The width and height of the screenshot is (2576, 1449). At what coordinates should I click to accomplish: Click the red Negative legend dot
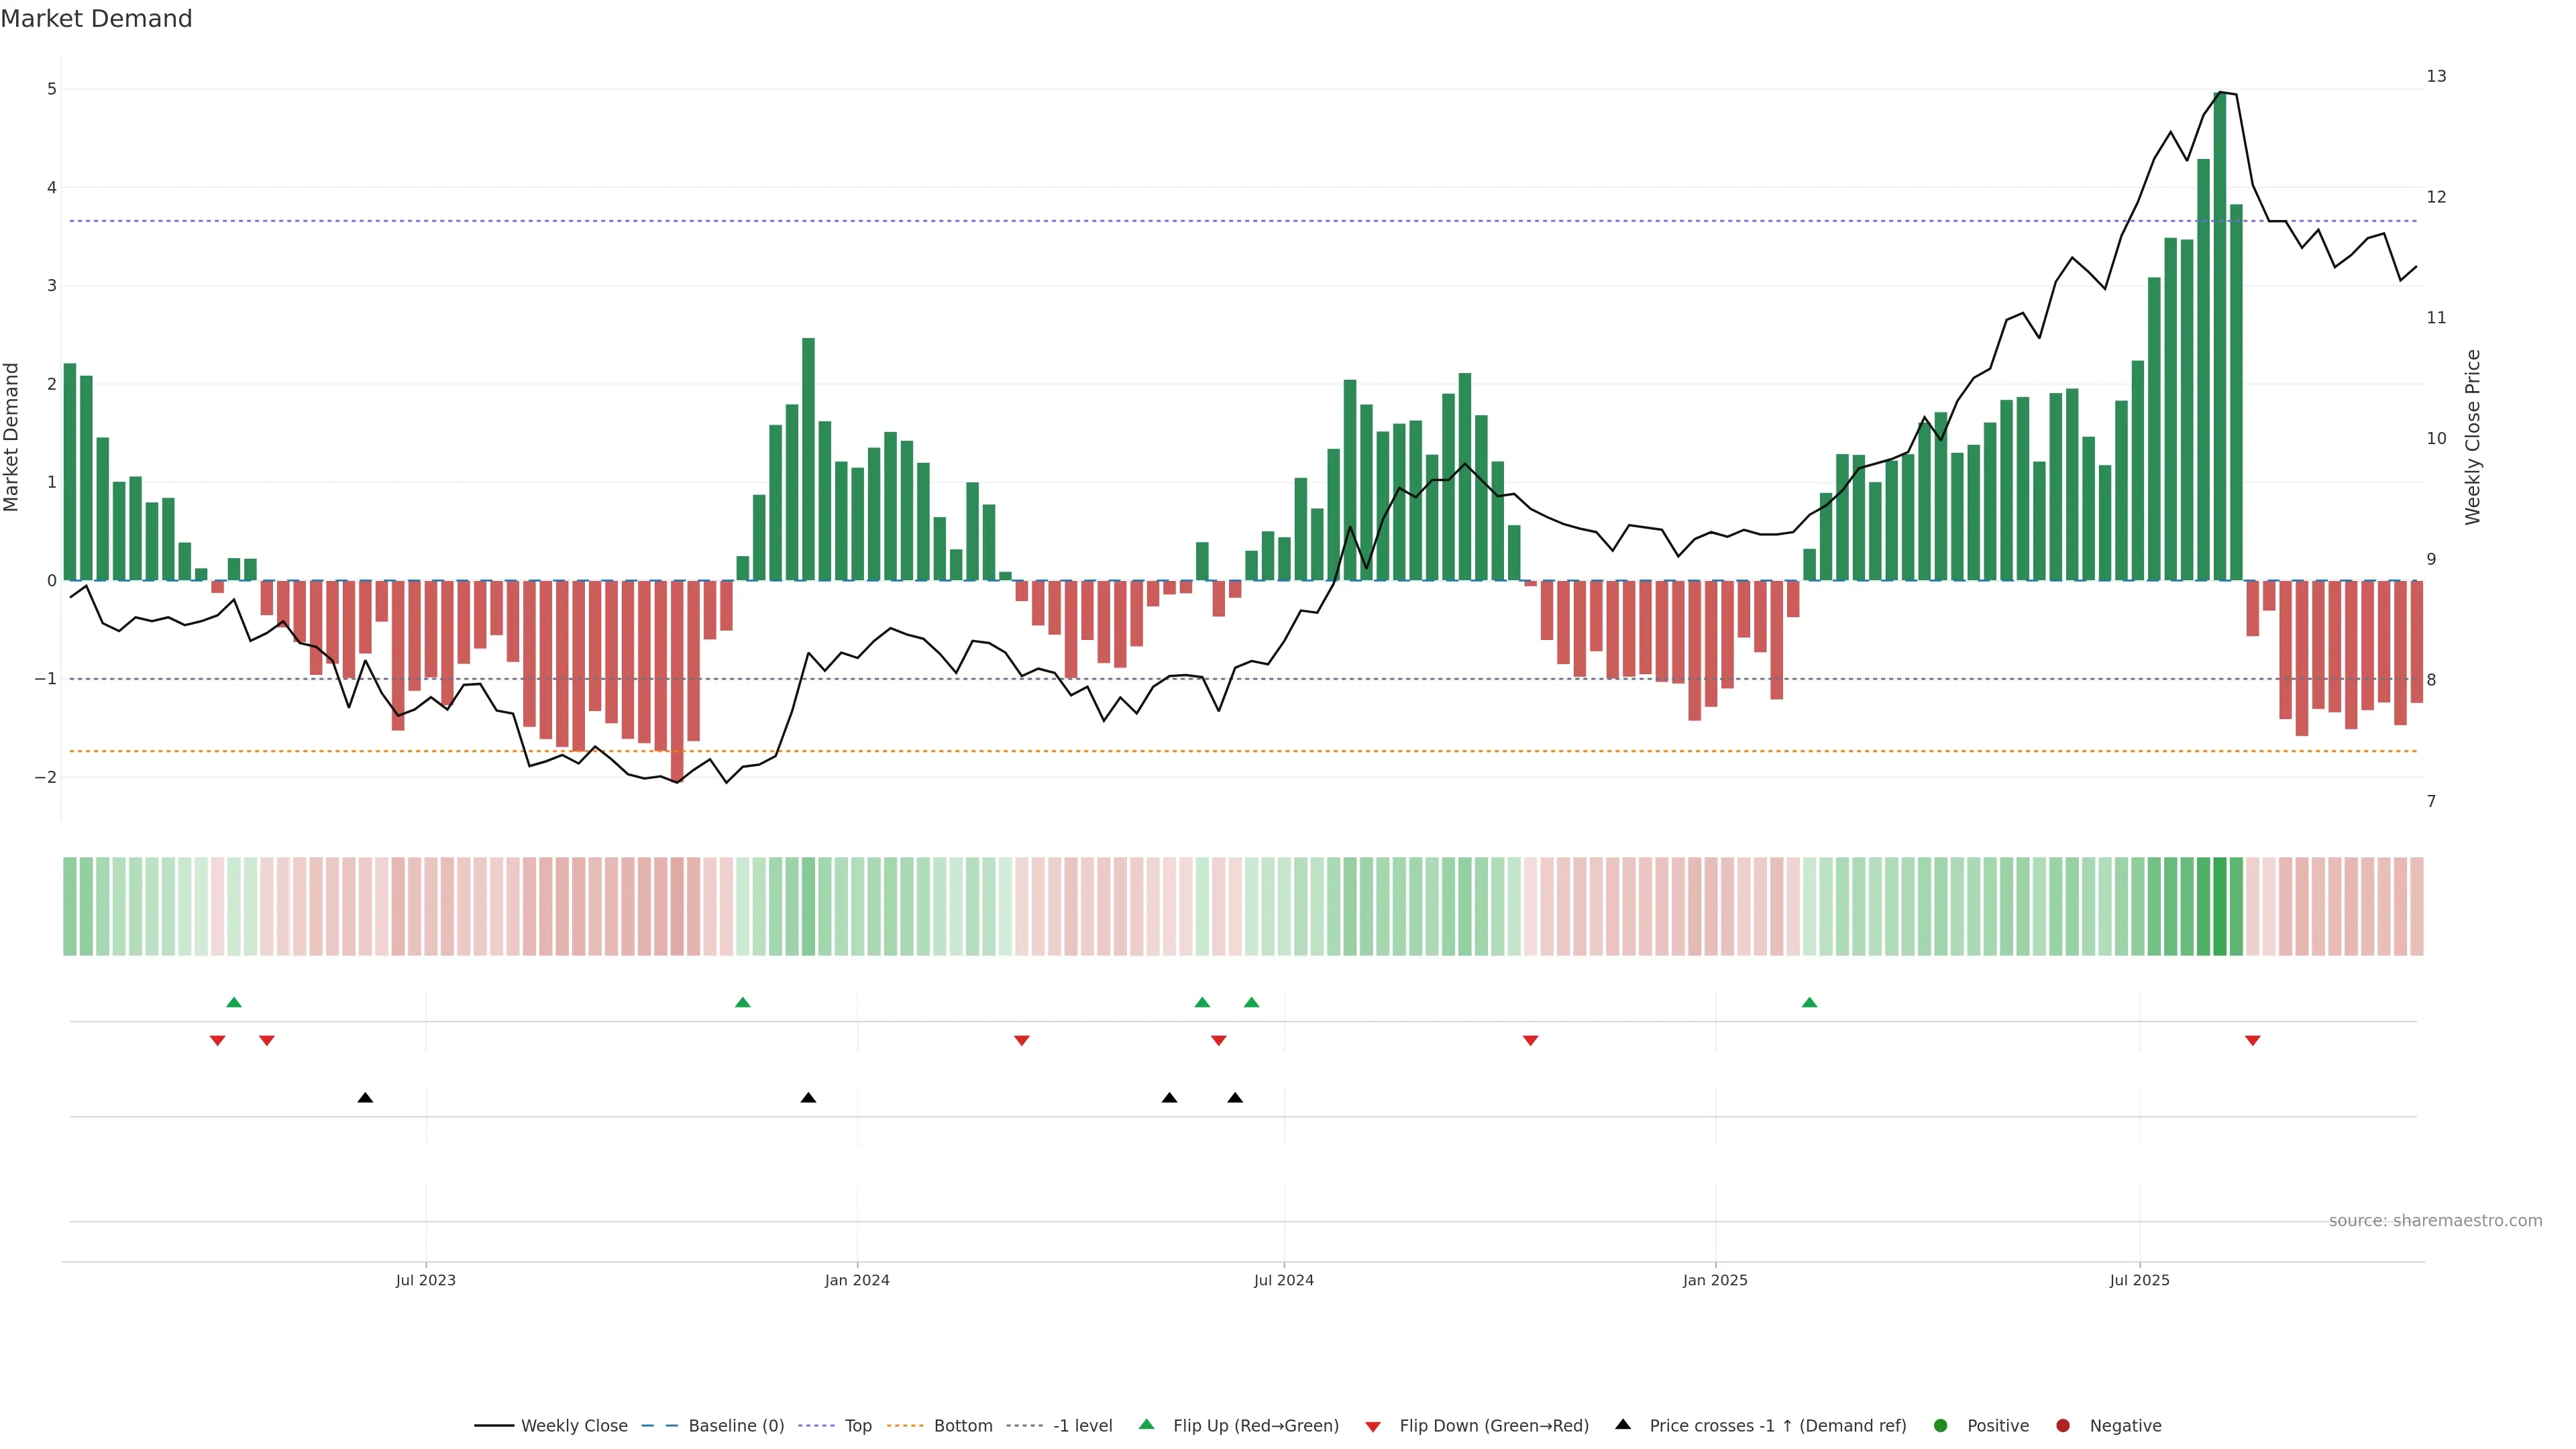pos(2063,1426)
